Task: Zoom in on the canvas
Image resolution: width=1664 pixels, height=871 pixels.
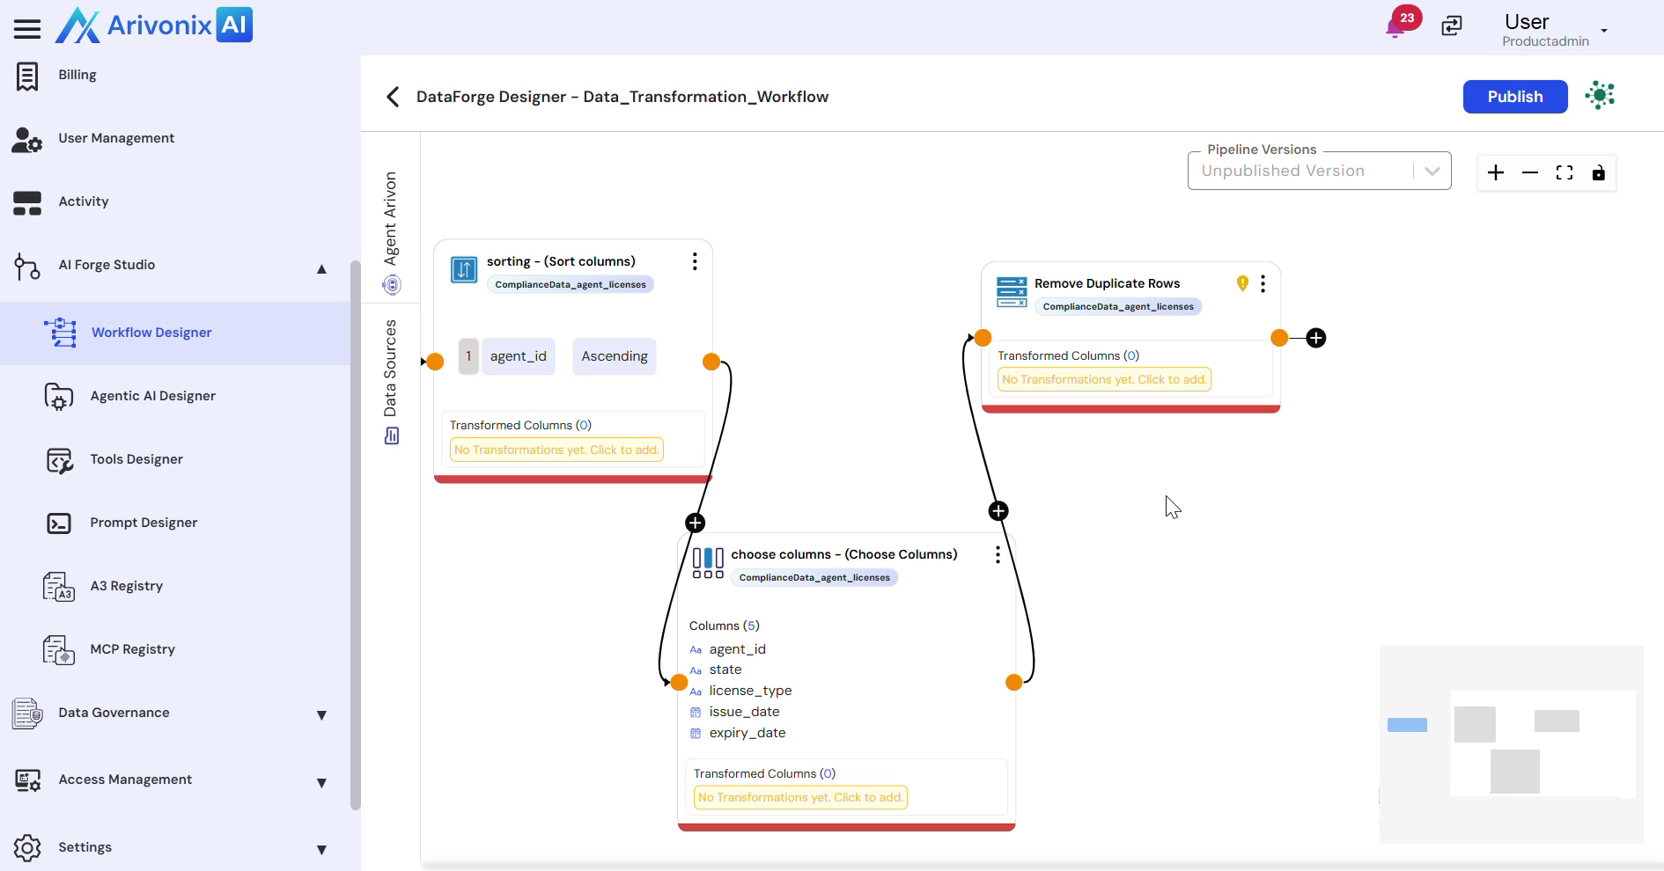Action: 1495,172
